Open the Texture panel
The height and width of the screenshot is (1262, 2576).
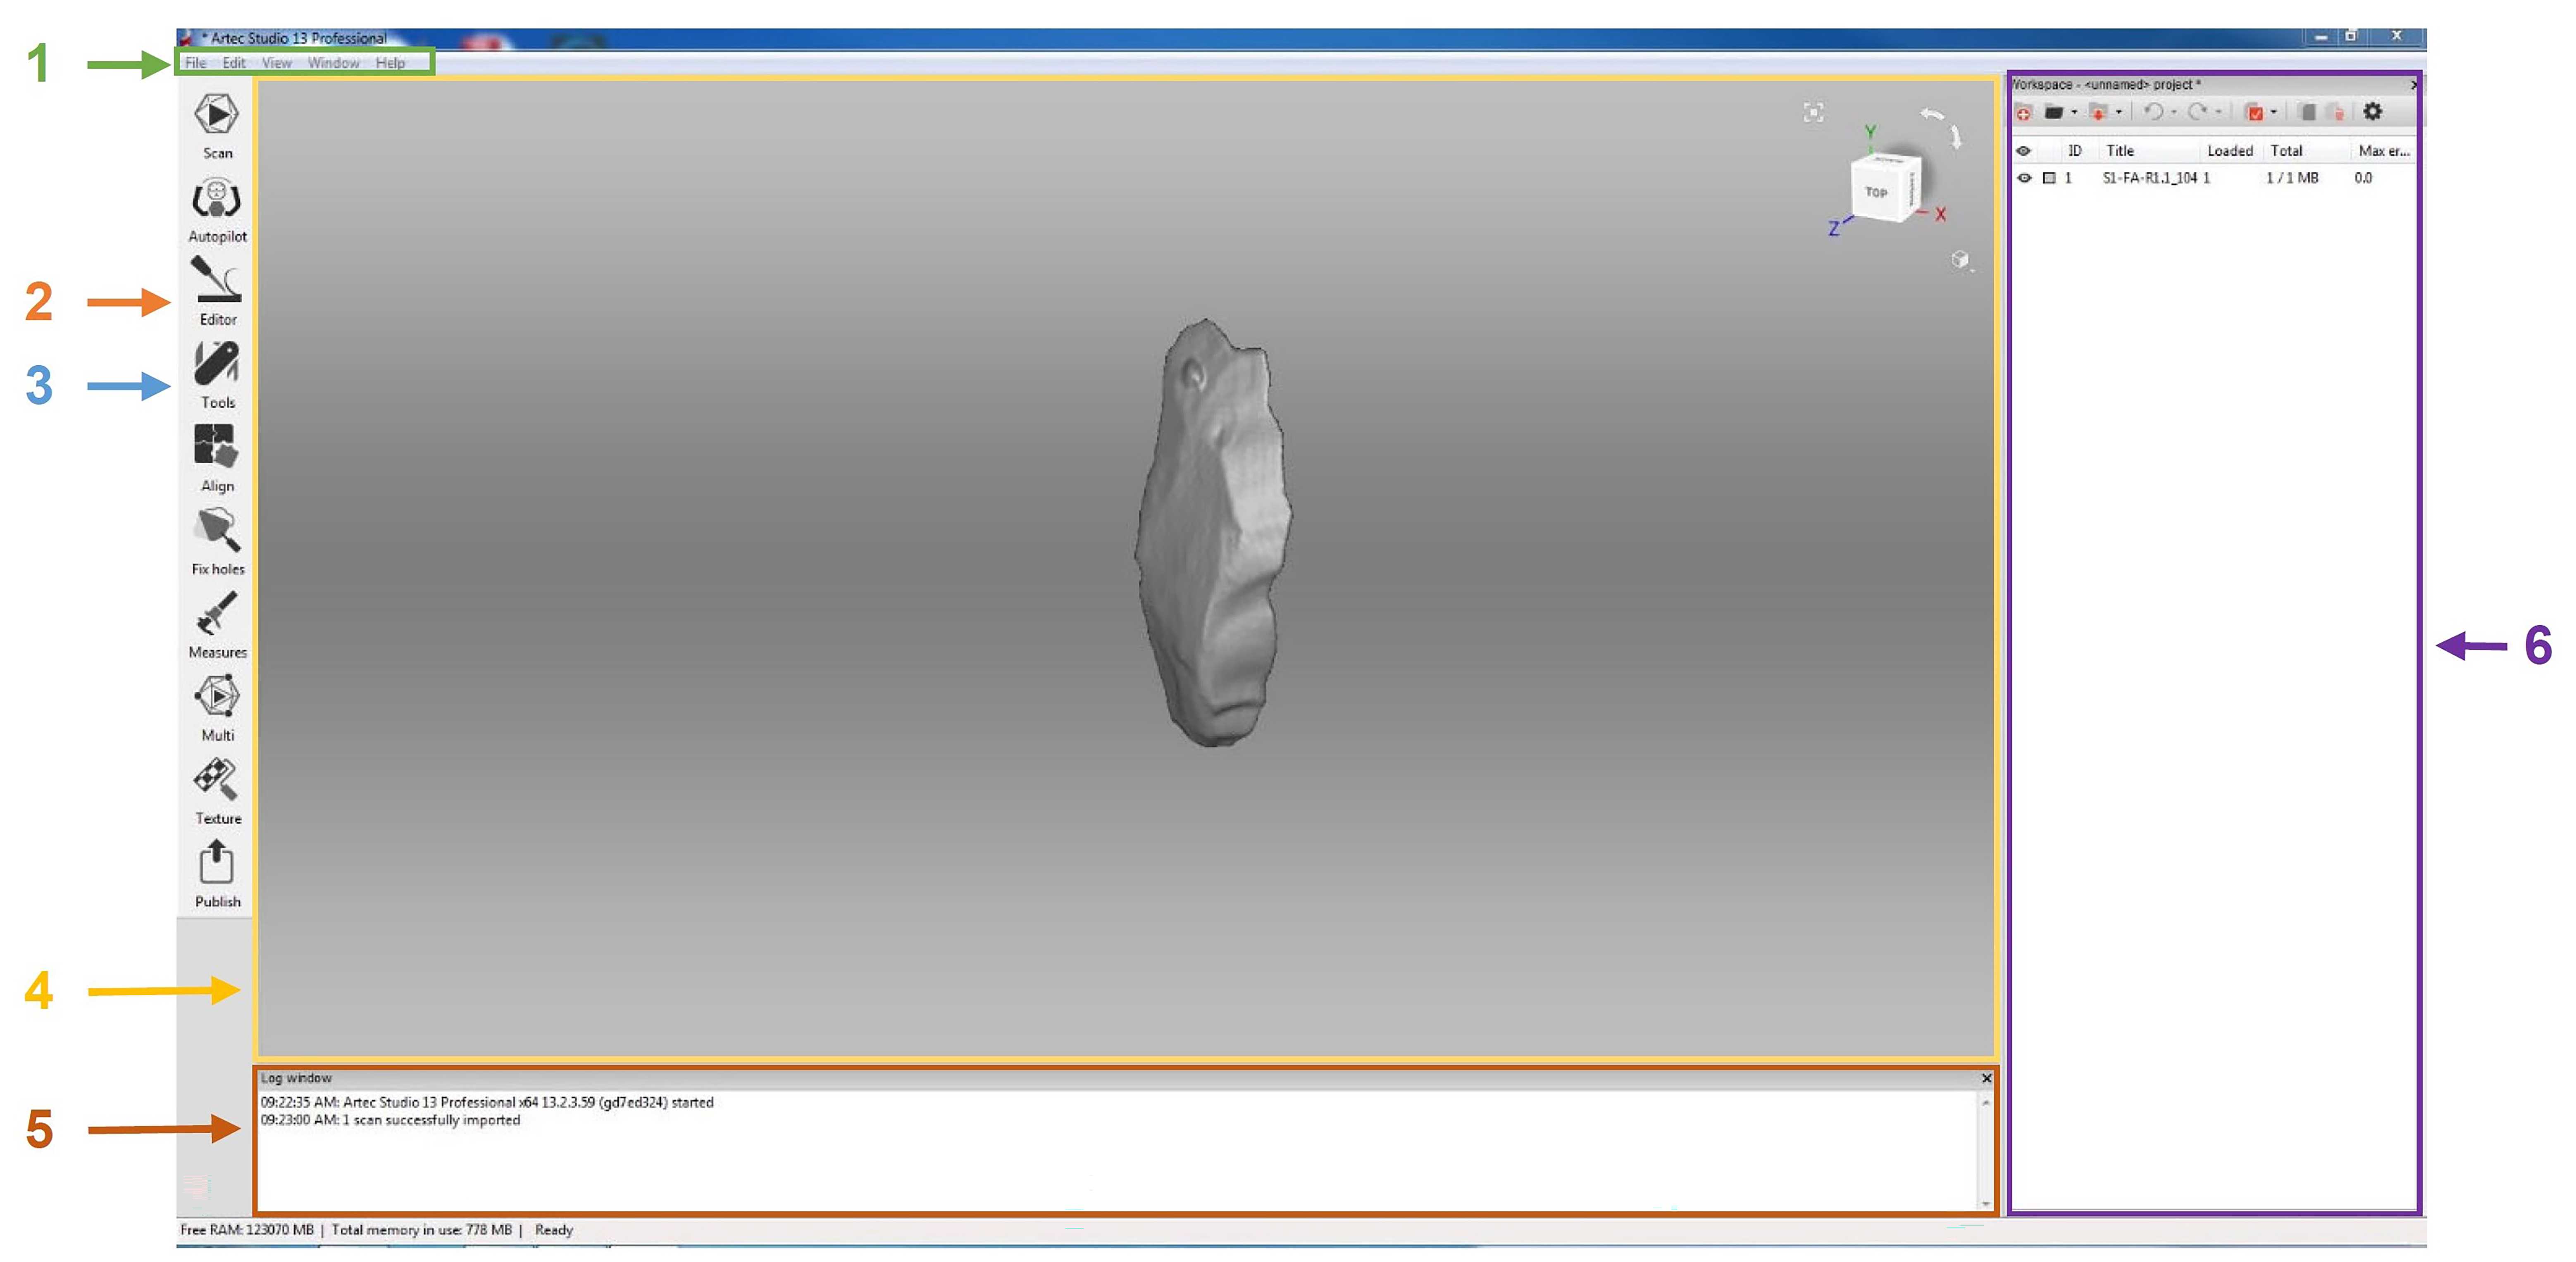pyautogui.click(x=217, y=790)
